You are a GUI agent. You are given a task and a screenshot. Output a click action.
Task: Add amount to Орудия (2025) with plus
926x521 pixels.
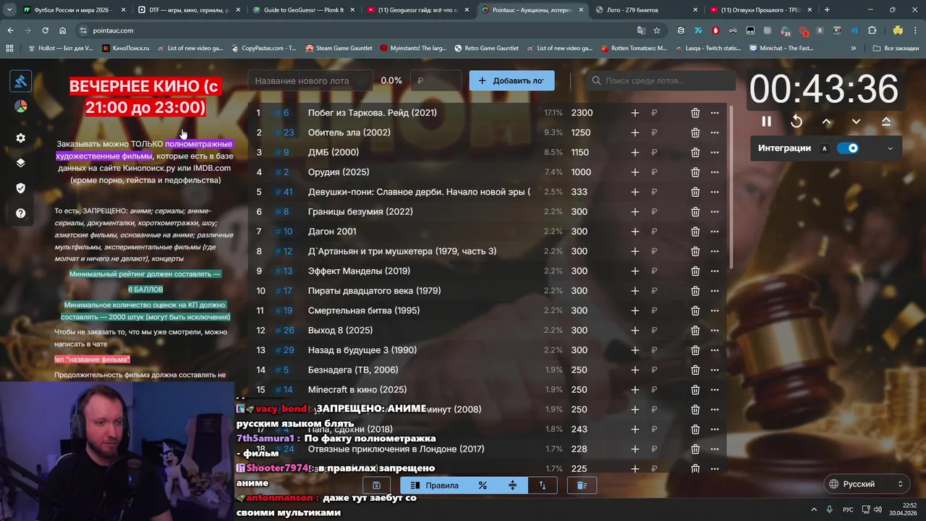coord(634,172)
